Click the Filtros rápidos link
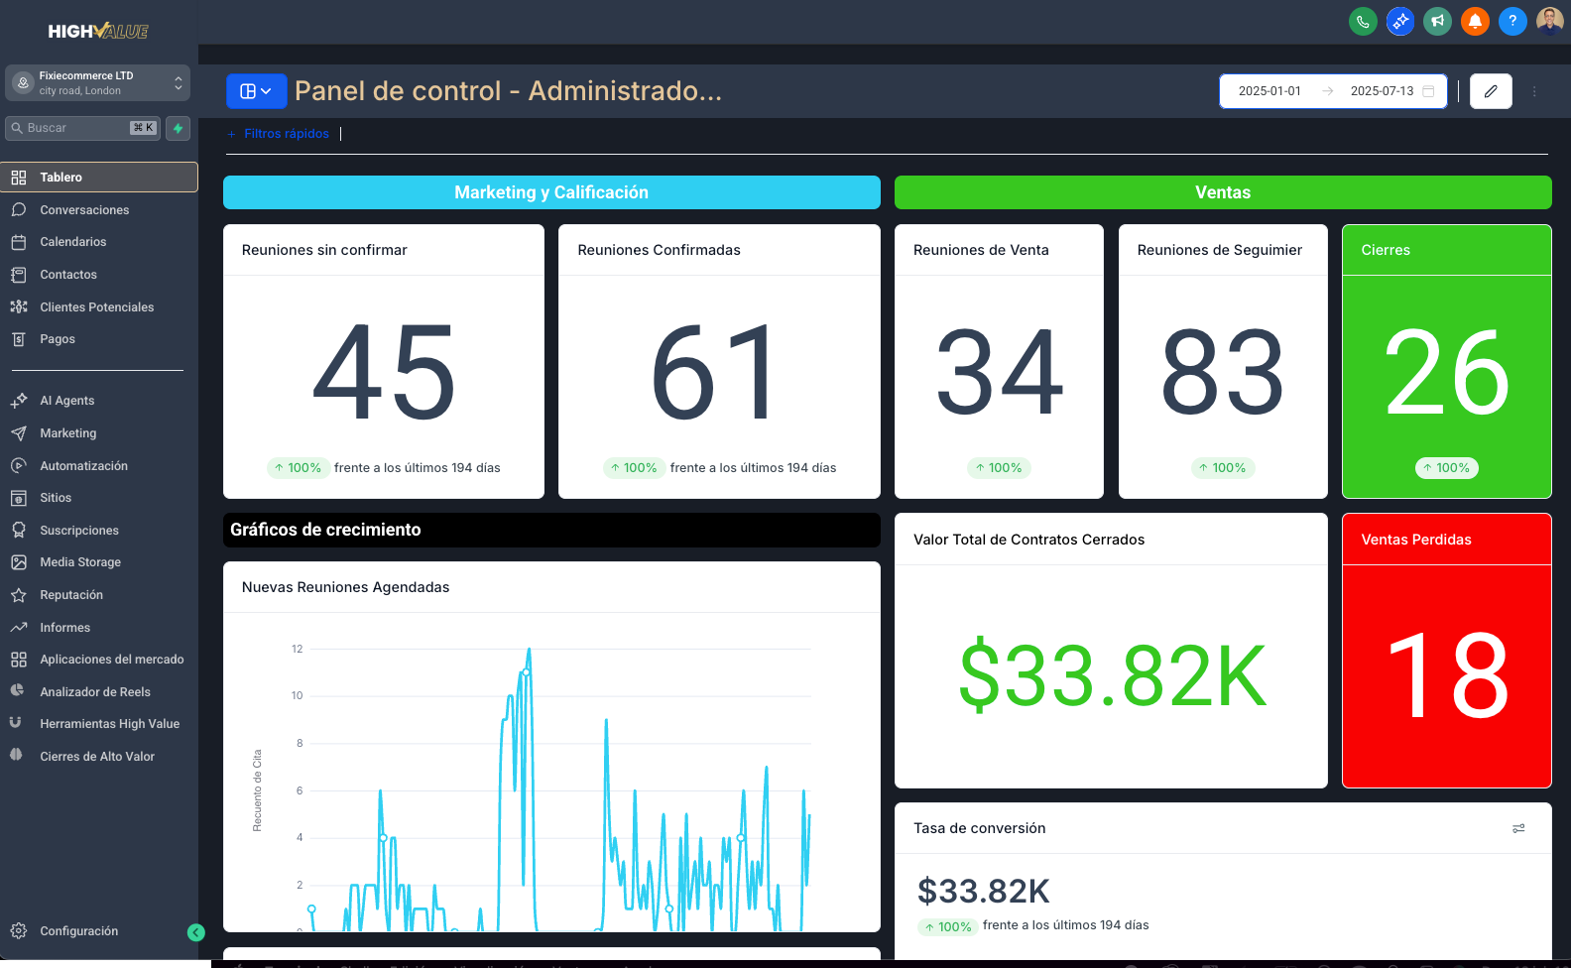The height and width of the screenshot is (968, 1571). pyautogui.click(x=286, y=134)
